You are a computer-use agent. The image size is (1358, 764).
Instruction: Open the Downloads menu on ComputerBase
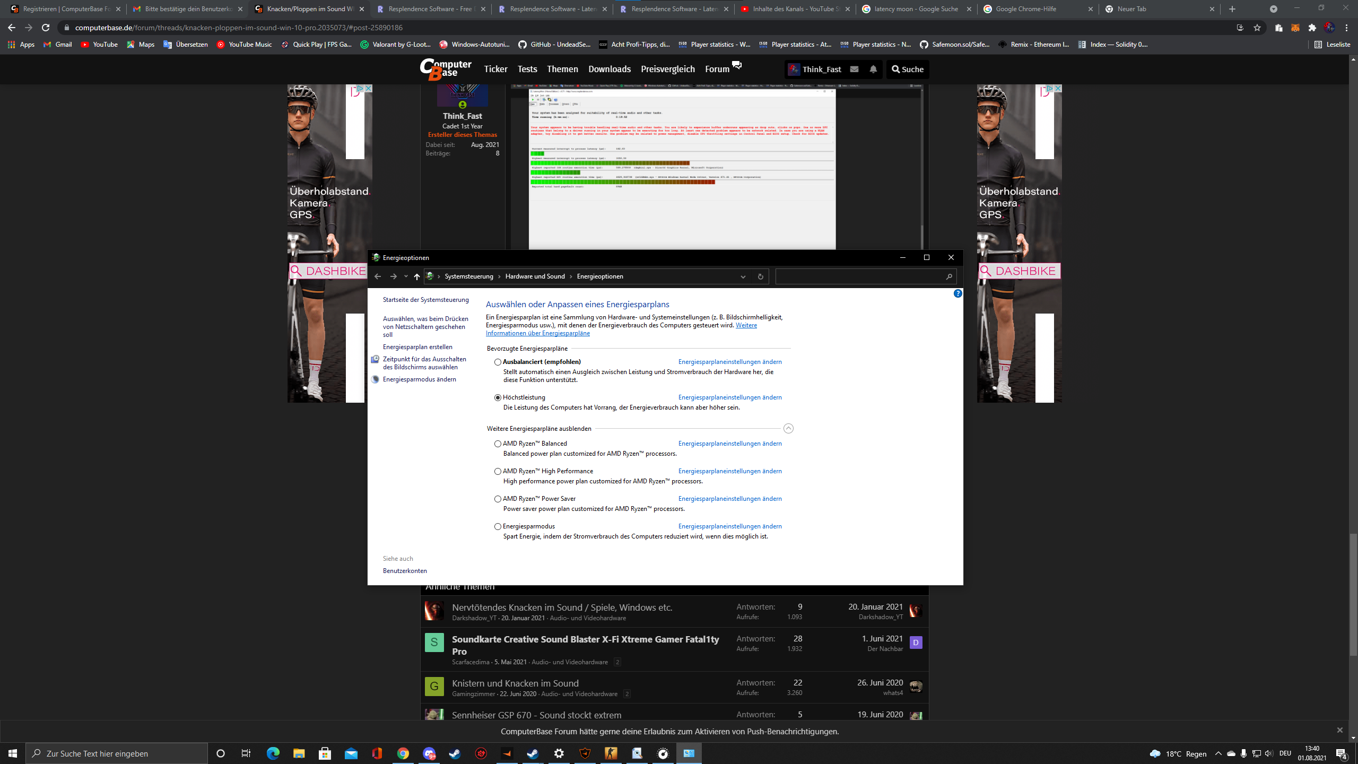609,69
